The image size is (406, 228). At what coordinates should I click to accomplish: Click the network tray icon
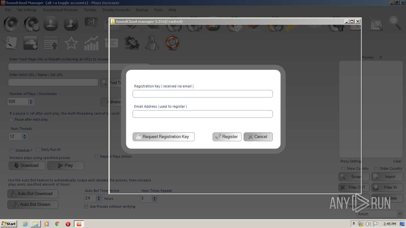point(361,224)
